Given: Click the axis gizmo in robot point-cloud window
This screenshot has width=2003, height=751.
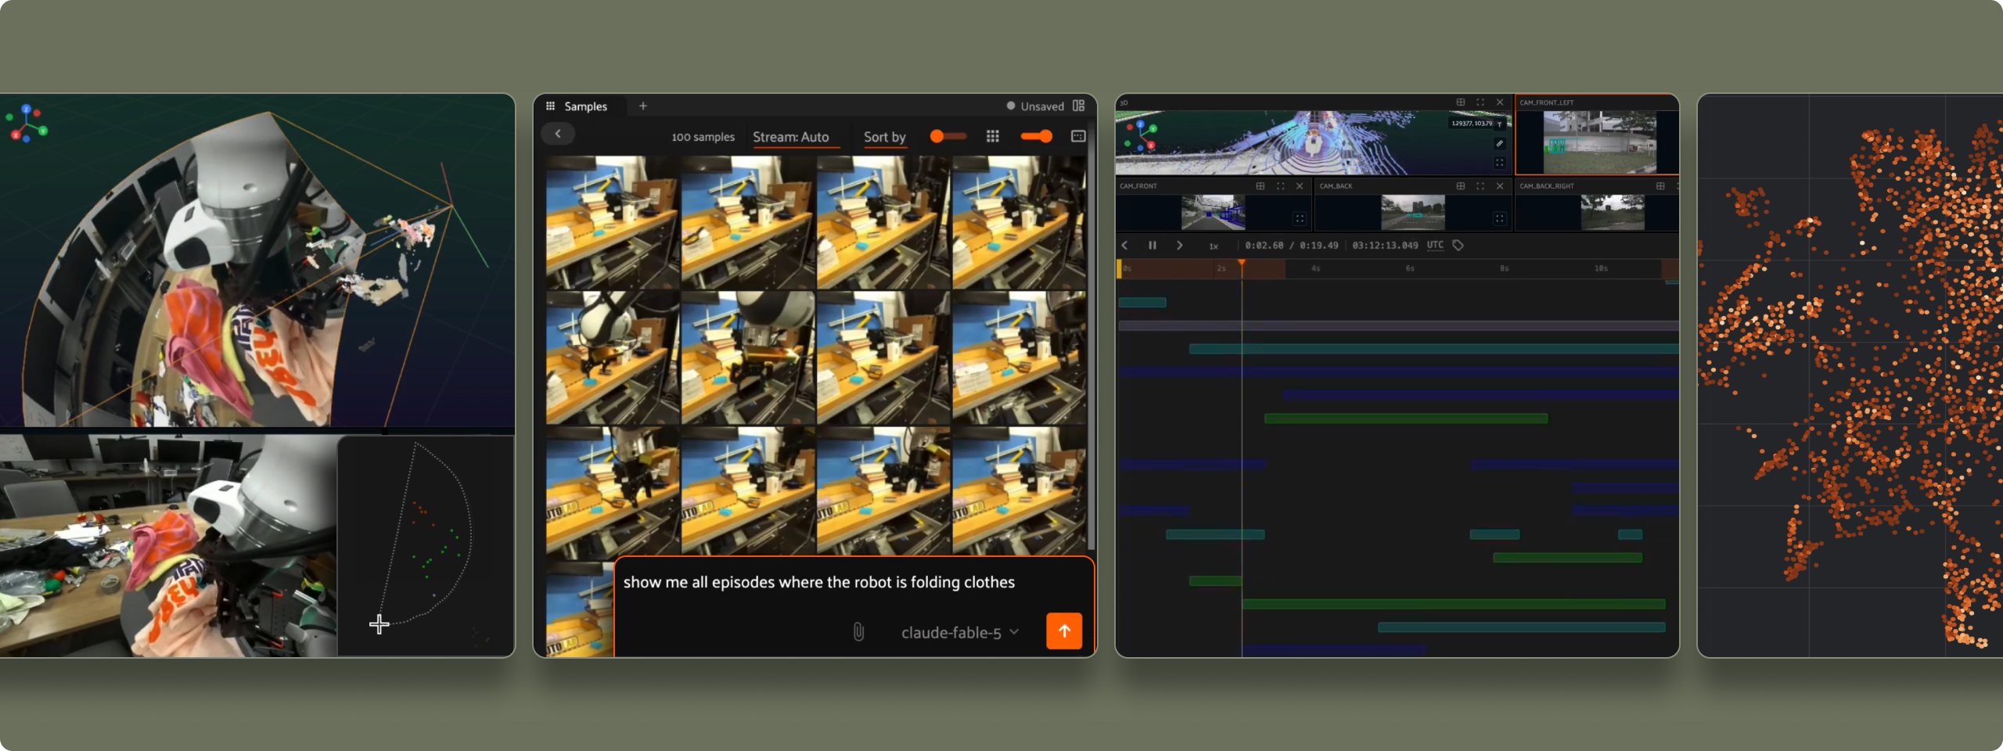Looking at the screenshot, I should 27,124.
